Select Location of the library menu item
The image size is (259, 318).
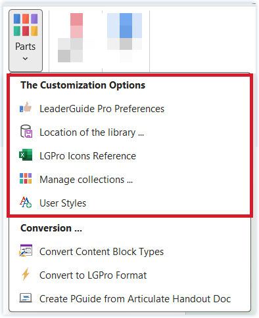[129, 132]
